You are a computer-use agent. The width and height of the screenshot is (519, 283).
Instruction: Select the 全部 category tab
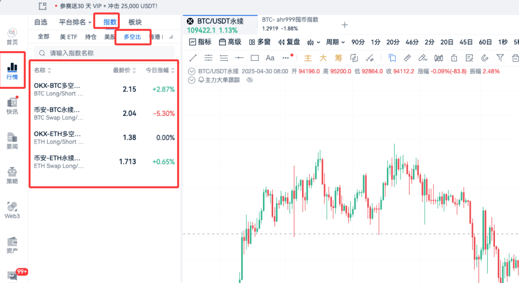coord(44,37)
